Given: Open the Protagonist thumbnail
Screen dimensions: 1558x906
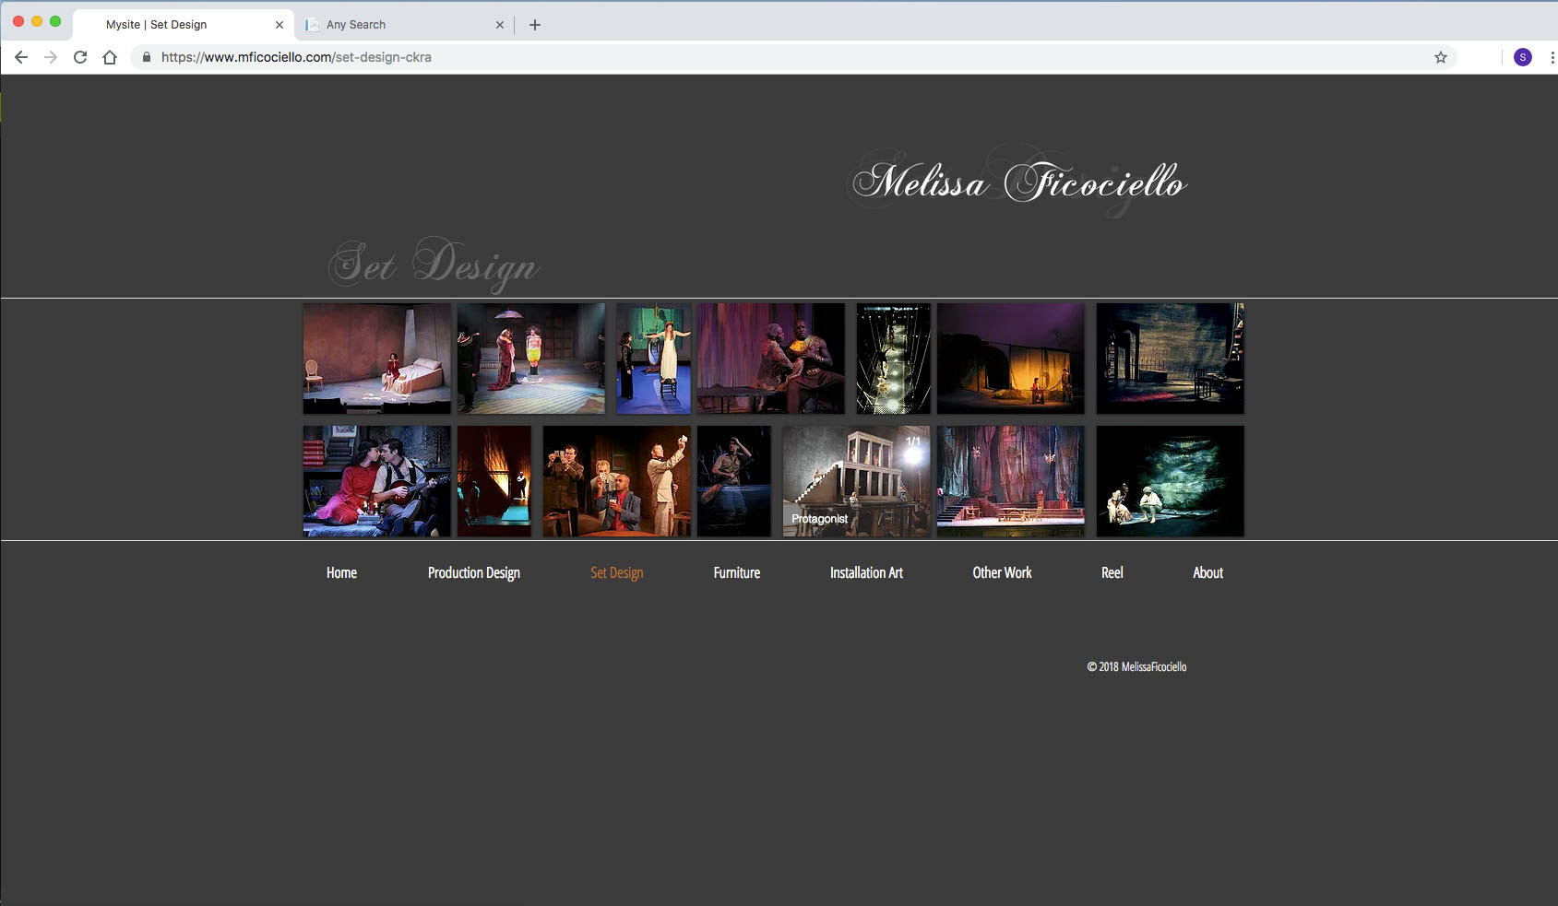Looking at the screenshot, I should tap(857, 481).
